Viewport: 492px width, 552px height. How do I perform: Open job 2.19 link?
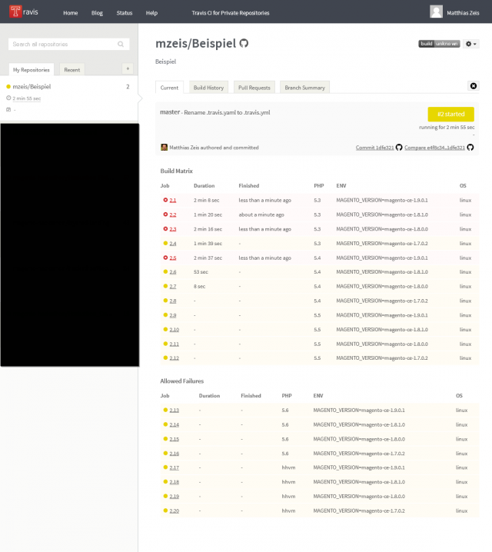click(x=175, y=497)
